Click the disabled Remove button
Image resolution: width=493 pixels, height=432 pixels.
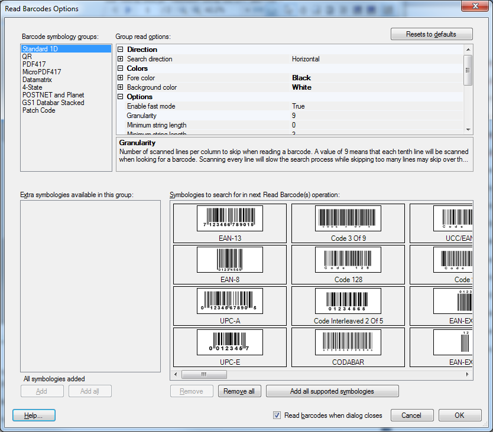tap(192, 391)
